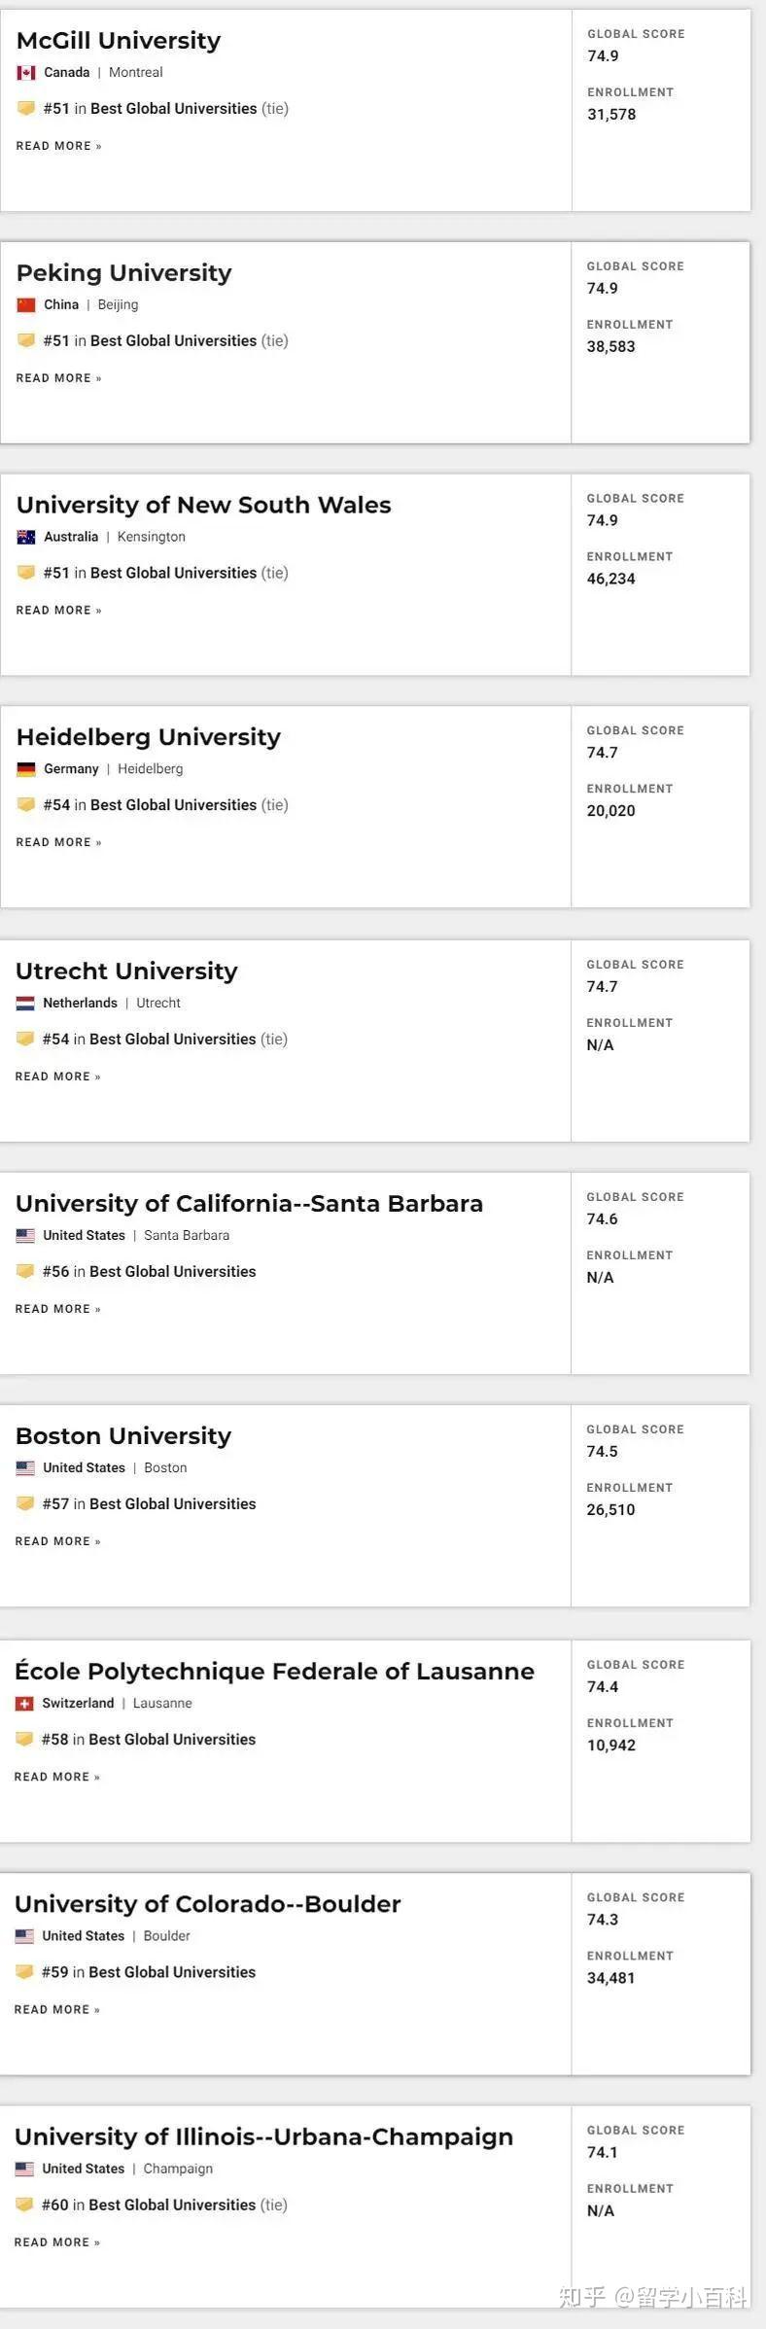766x2329 pixels.
Task: Click the Switzerland flag icon under École Polytechnique
Action: (24, 1704)
